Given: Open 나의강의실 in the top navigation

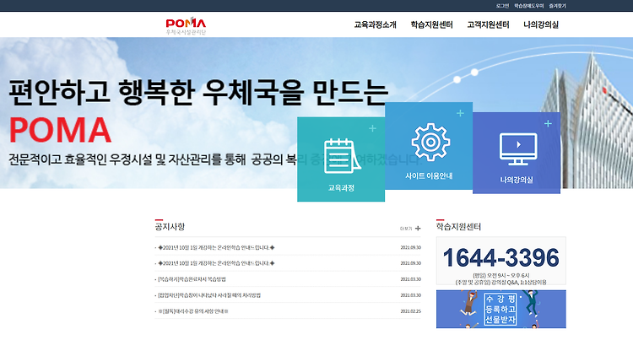Looking at the screenshot, I should [541, 24].
